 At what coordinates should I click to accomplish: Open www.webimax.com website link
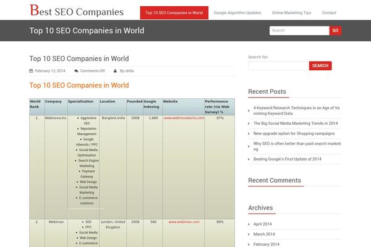[184, 222]
